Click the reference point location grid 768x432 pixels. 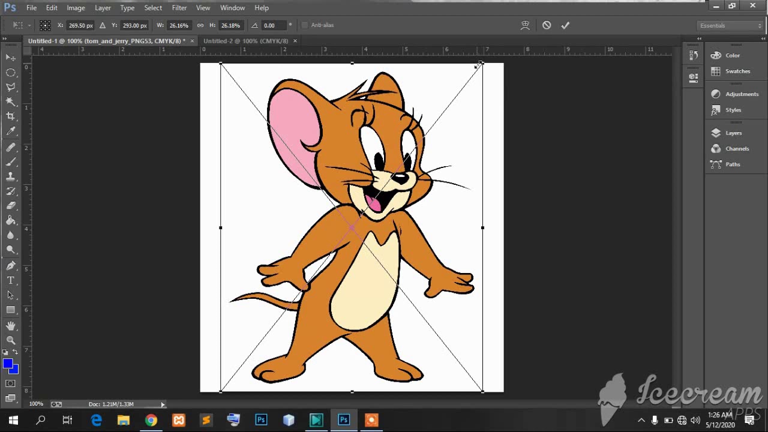45,25
